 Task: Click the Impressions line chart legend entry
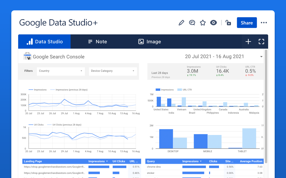tap(38, 90)
